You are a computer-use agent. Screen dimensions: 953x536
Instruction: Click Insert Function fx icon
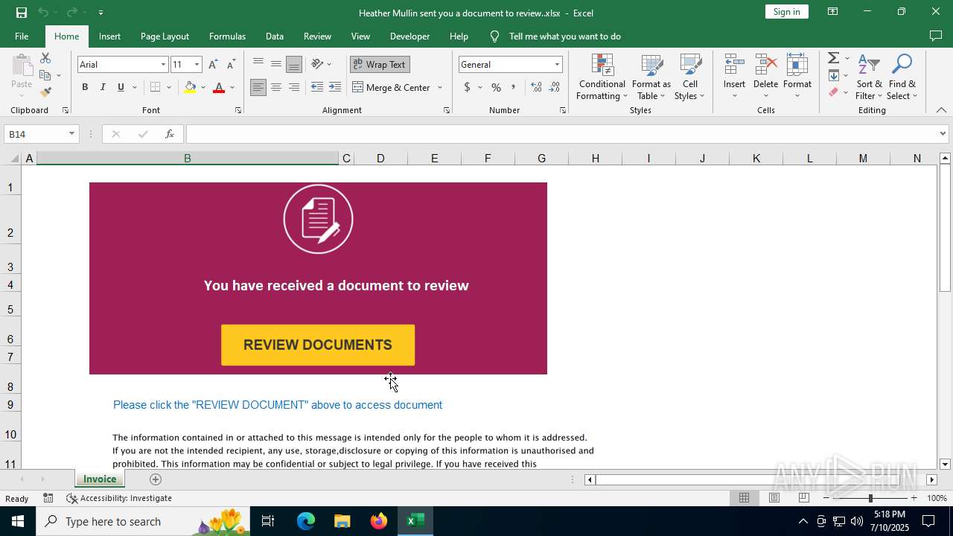pos(170,134)
